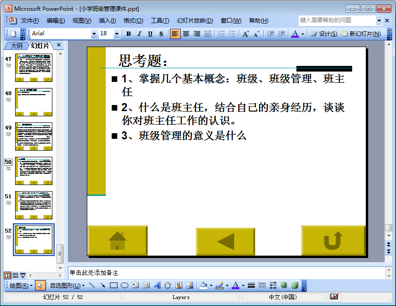The height and width of the screenshot is (306, 396).
Task: Click the back arrow action button on slide
Action: click(226, 242)
